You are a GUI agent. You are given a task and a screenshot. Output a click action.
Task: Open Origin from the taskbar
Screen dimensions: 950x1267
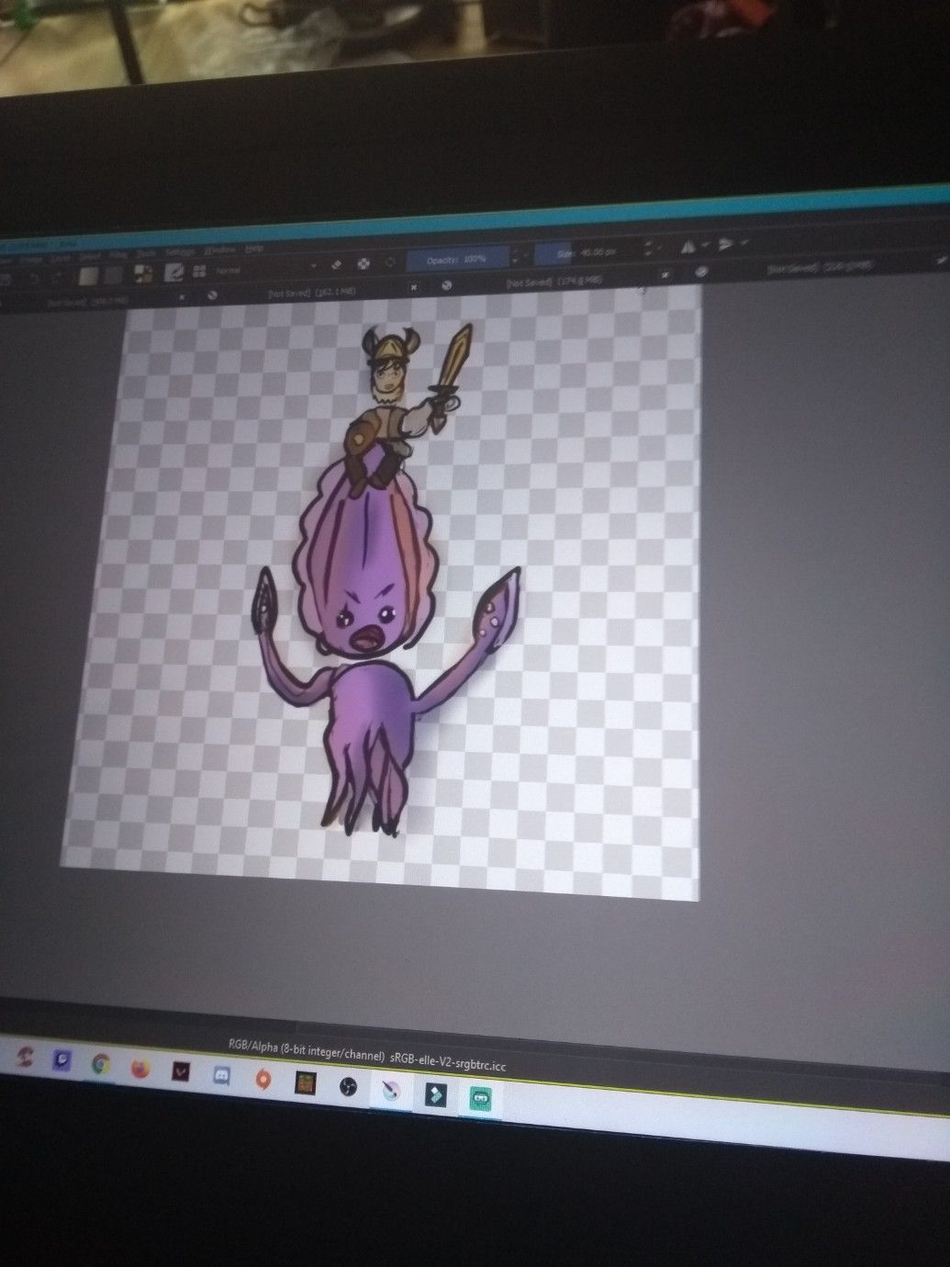tap(262, 1078)
